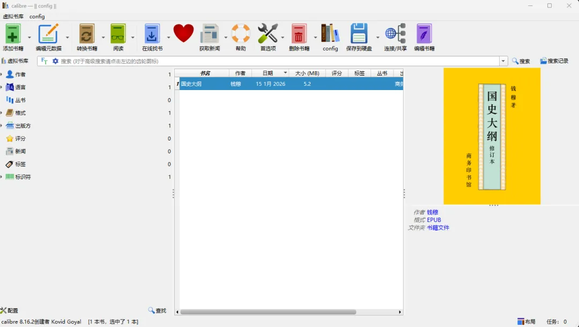This screenshot has height=327, width=579.
Task: Click Connect/share (连接/共享) globe icon
Action: pos(396,34)
